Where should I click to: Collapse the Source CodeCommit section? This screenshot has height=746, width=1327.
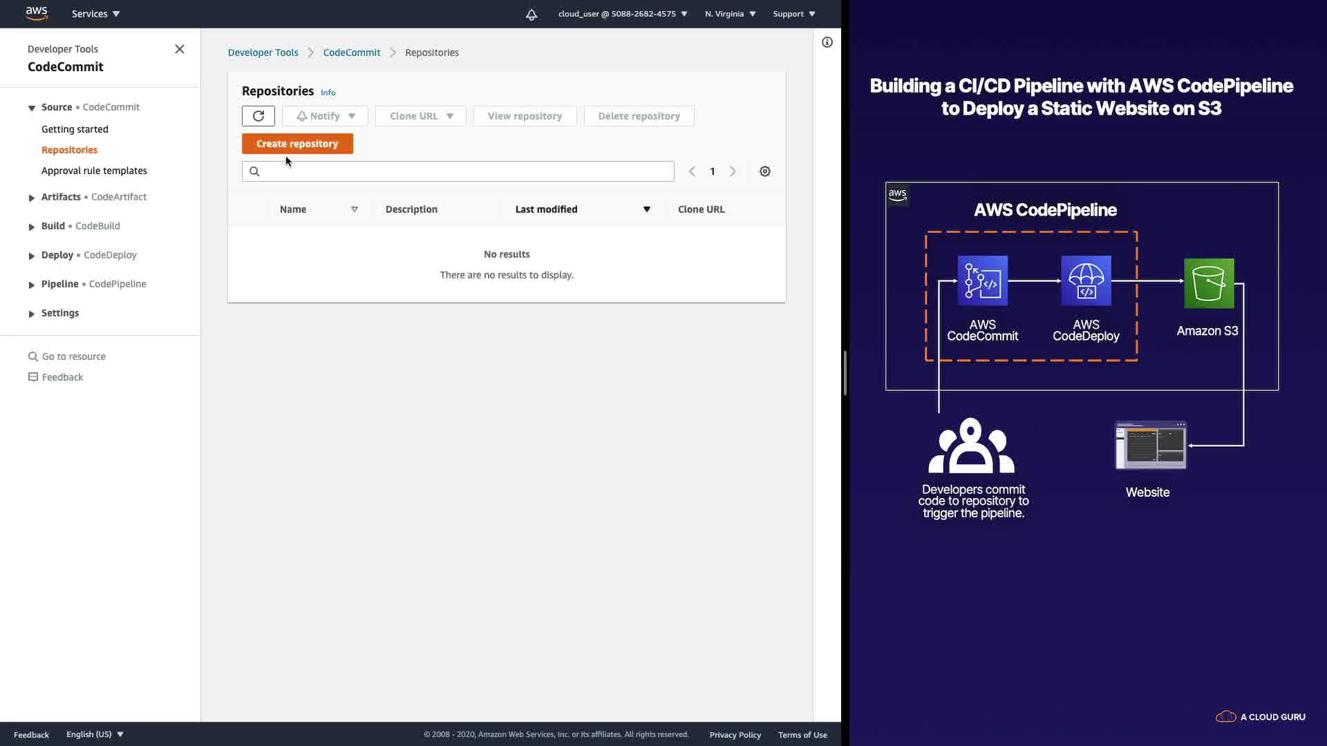(32, 108)
